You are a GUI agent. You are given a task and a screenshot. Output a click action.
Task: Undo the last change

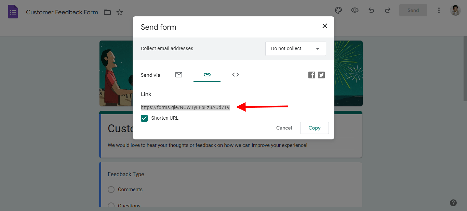pos(371,10)
